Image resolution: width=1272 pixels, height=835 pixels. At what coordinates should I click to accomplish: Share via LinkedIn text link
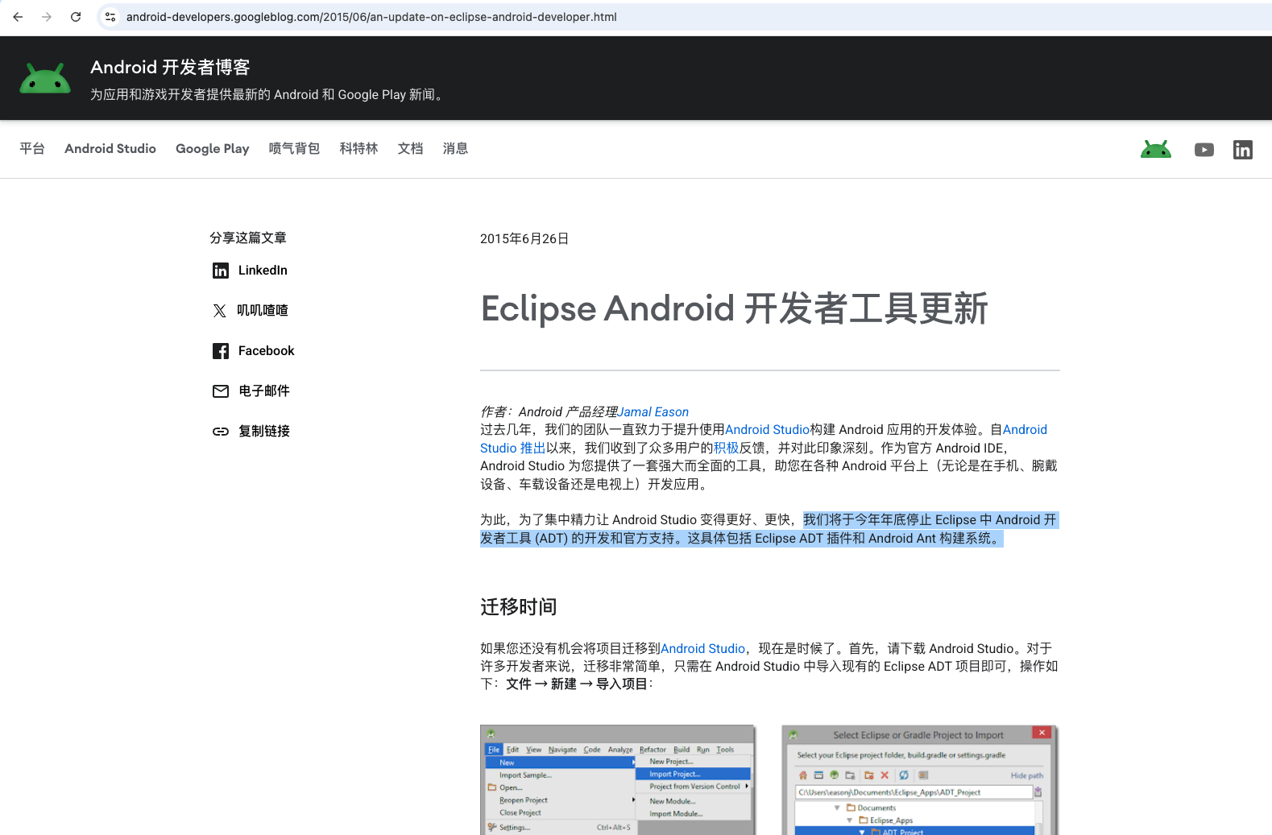263,271
